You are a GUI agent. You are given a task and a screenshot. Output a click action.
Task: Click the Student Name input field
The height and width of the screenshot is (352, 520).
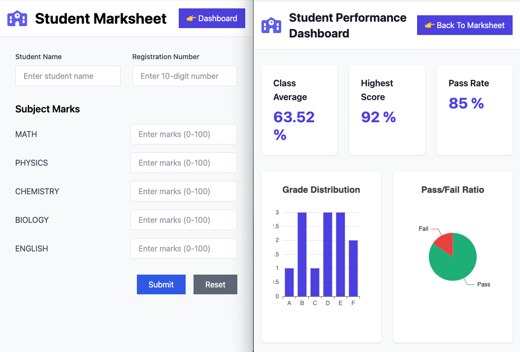67,76
